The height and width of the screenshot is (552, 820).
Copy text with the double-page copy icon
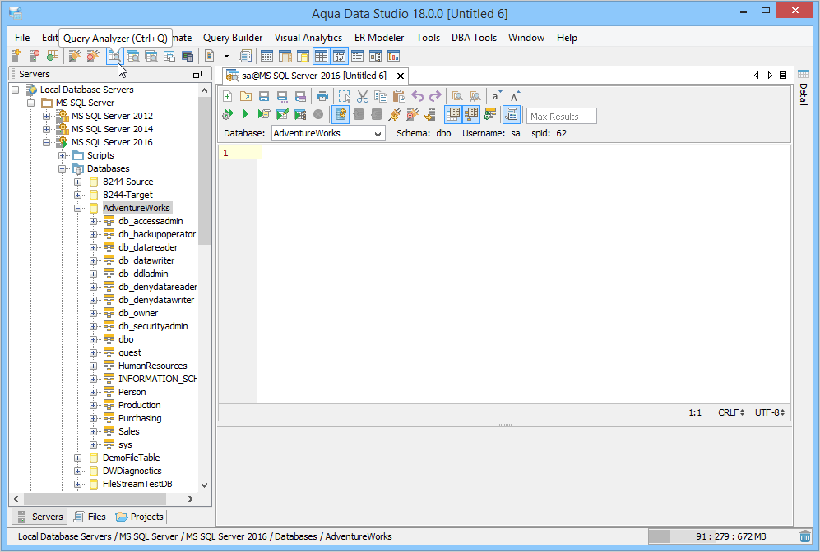pyautogui.click(x=381, y=96)
